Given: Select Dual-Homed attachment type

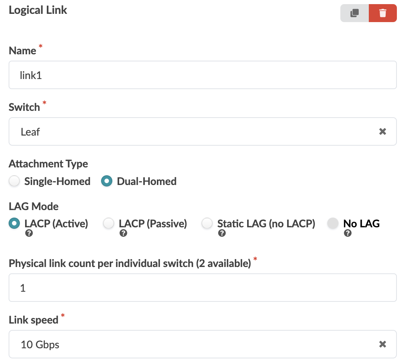Looking at the screenshot, I should 107,181.
